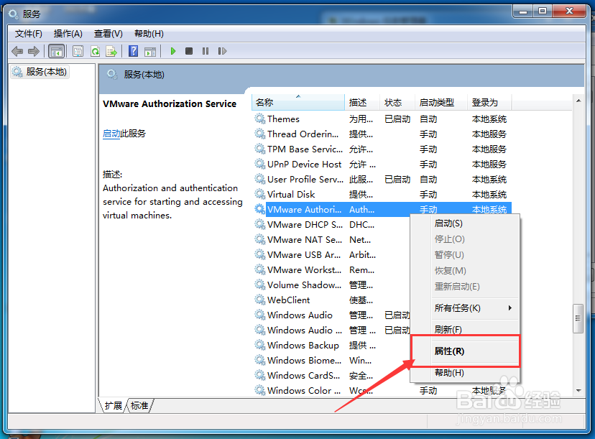
Task: Pause the service via the pause toolbar icon
Action: [206, 50]
